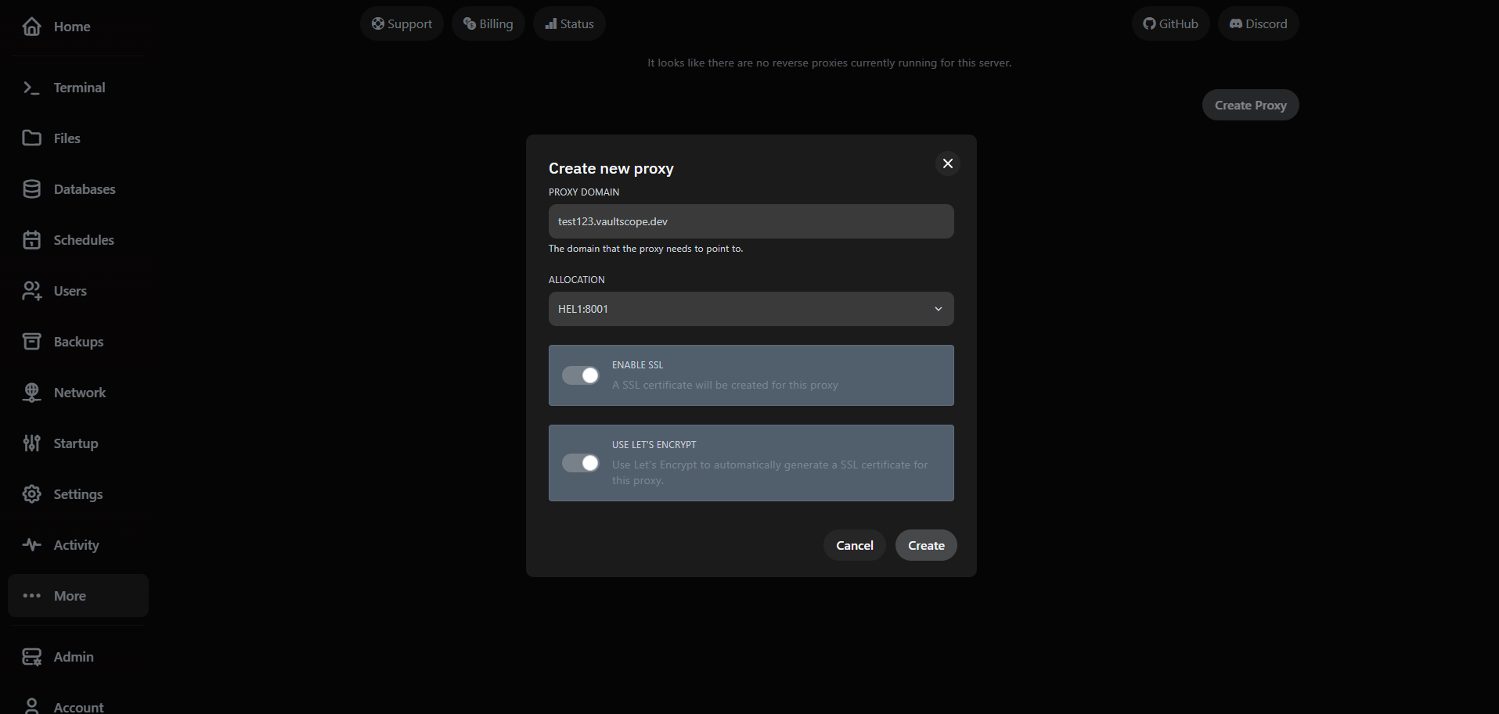Open the Terminal section

(31, 87)
